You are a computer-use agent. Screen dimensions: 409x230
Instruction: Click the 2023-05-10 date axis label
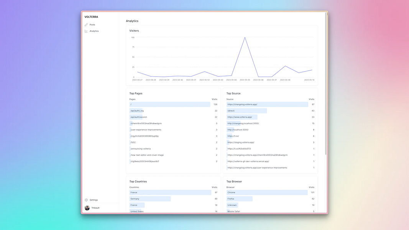tap(309, 80)
